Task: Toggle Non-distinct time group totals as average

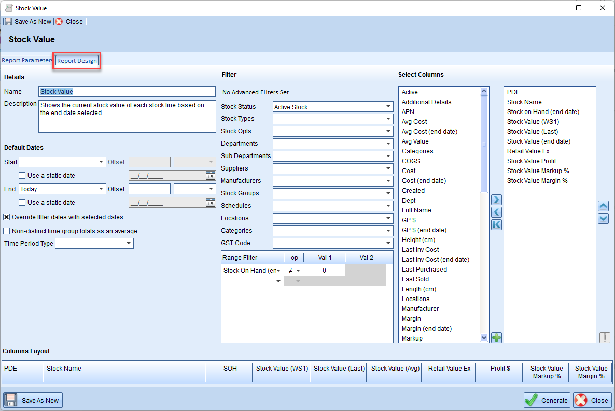Action: click(x=7, y=231)
